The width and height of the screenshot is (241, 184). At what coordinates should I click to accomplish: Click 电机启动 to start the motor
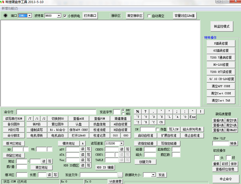click(57, 135)
